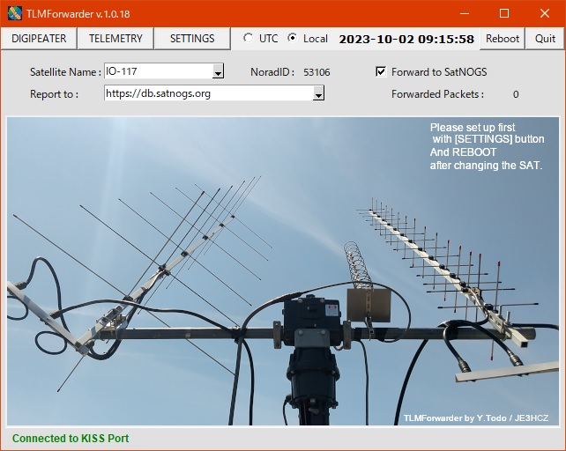Switch to the TELEMETRY tab
566x451 pixels.
coord(115,39)
